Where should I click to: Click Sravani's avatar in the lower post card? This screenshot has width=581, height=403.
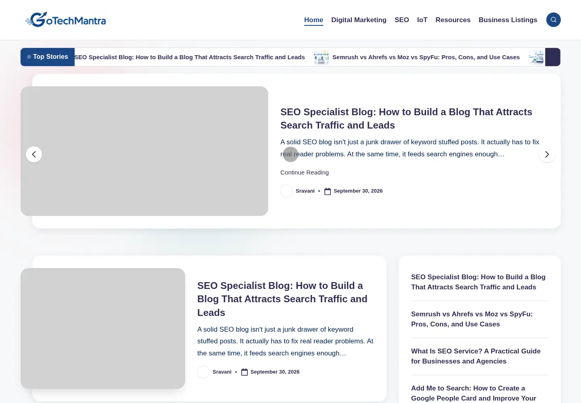[203, 372]
